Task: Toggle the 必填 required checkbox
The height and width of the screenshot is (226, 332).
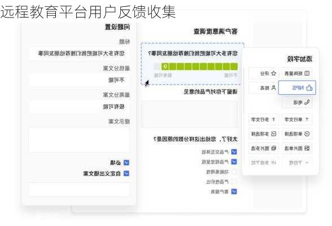Action: (x=126, y=163)
